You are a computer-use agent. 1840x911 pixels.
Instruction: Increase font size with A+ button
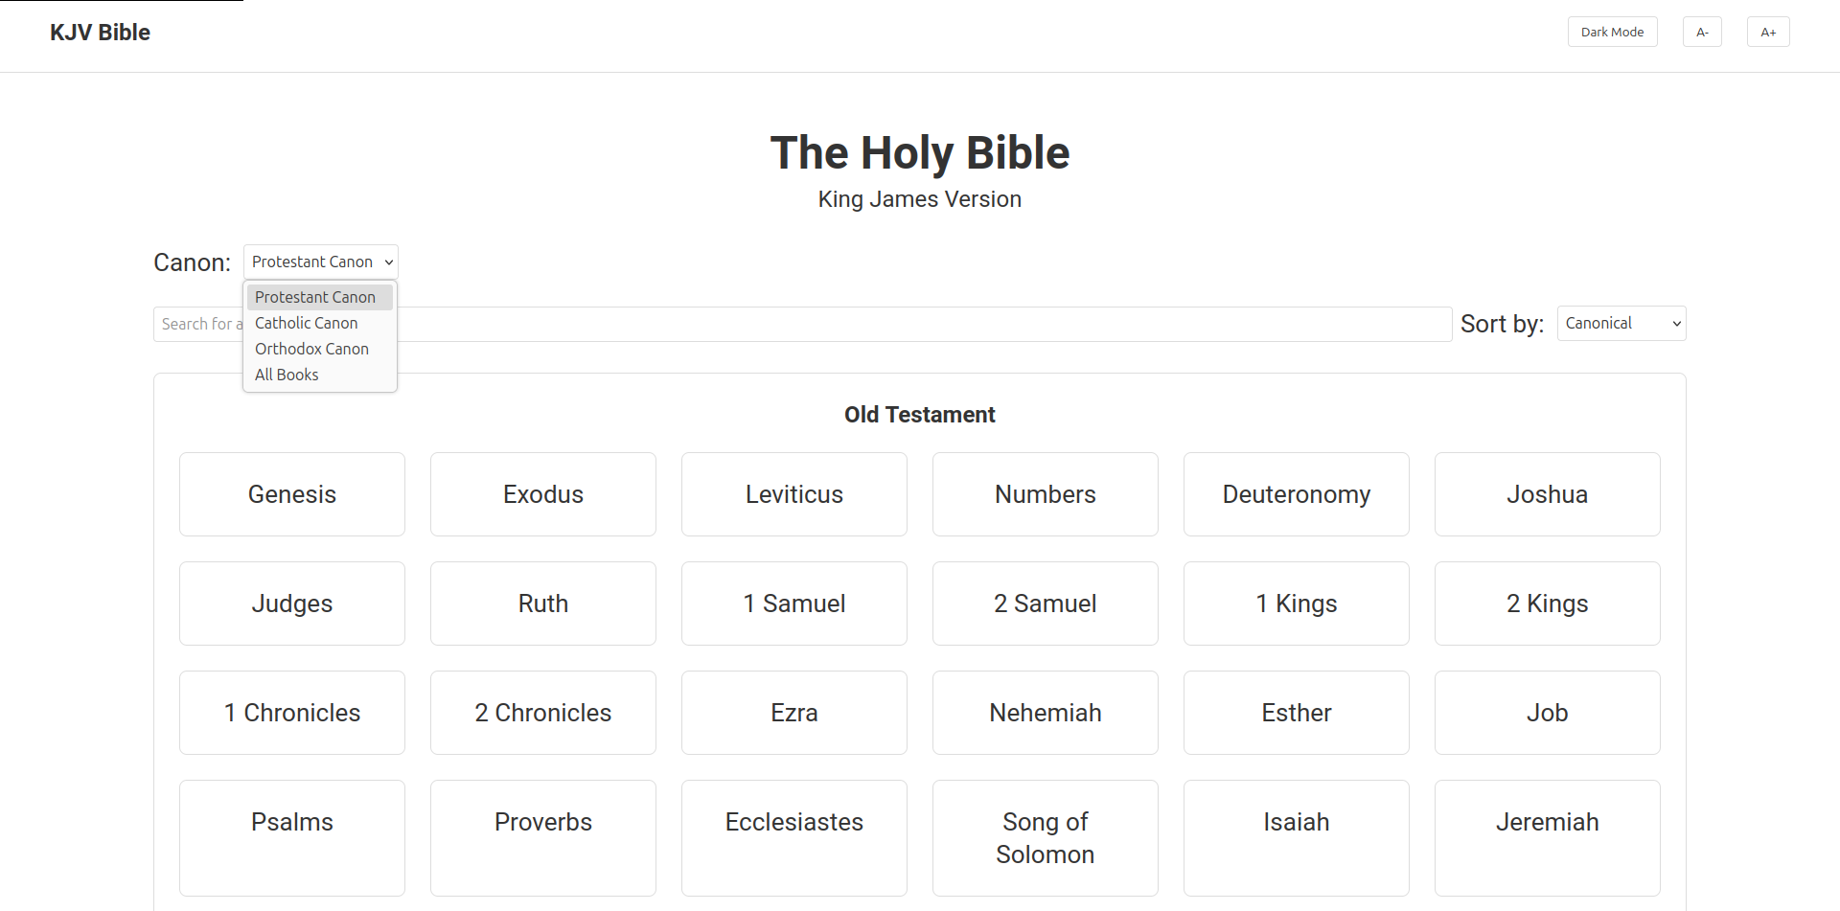(1769, 32)
